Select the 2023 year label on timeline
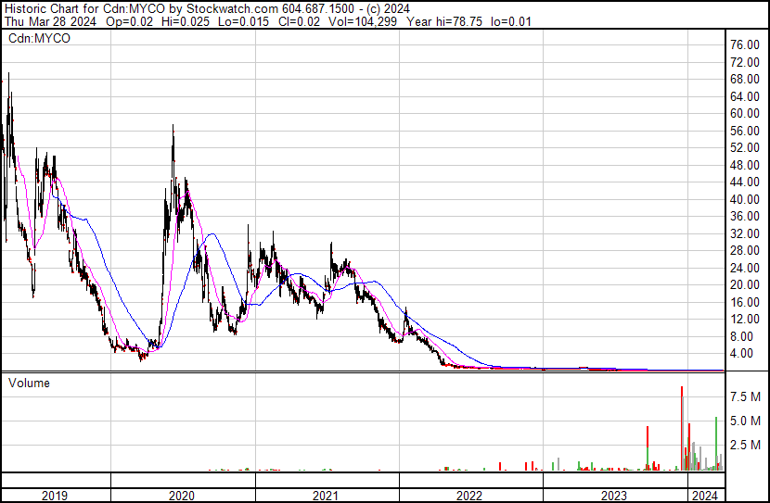Image resolution: width=770 pixels, height=503 pixels. pyautogui.click(x=614, y=496)
